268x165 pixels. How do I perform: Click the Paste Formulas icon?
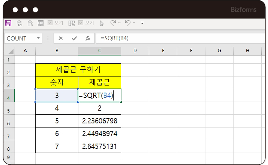(30, 23)
